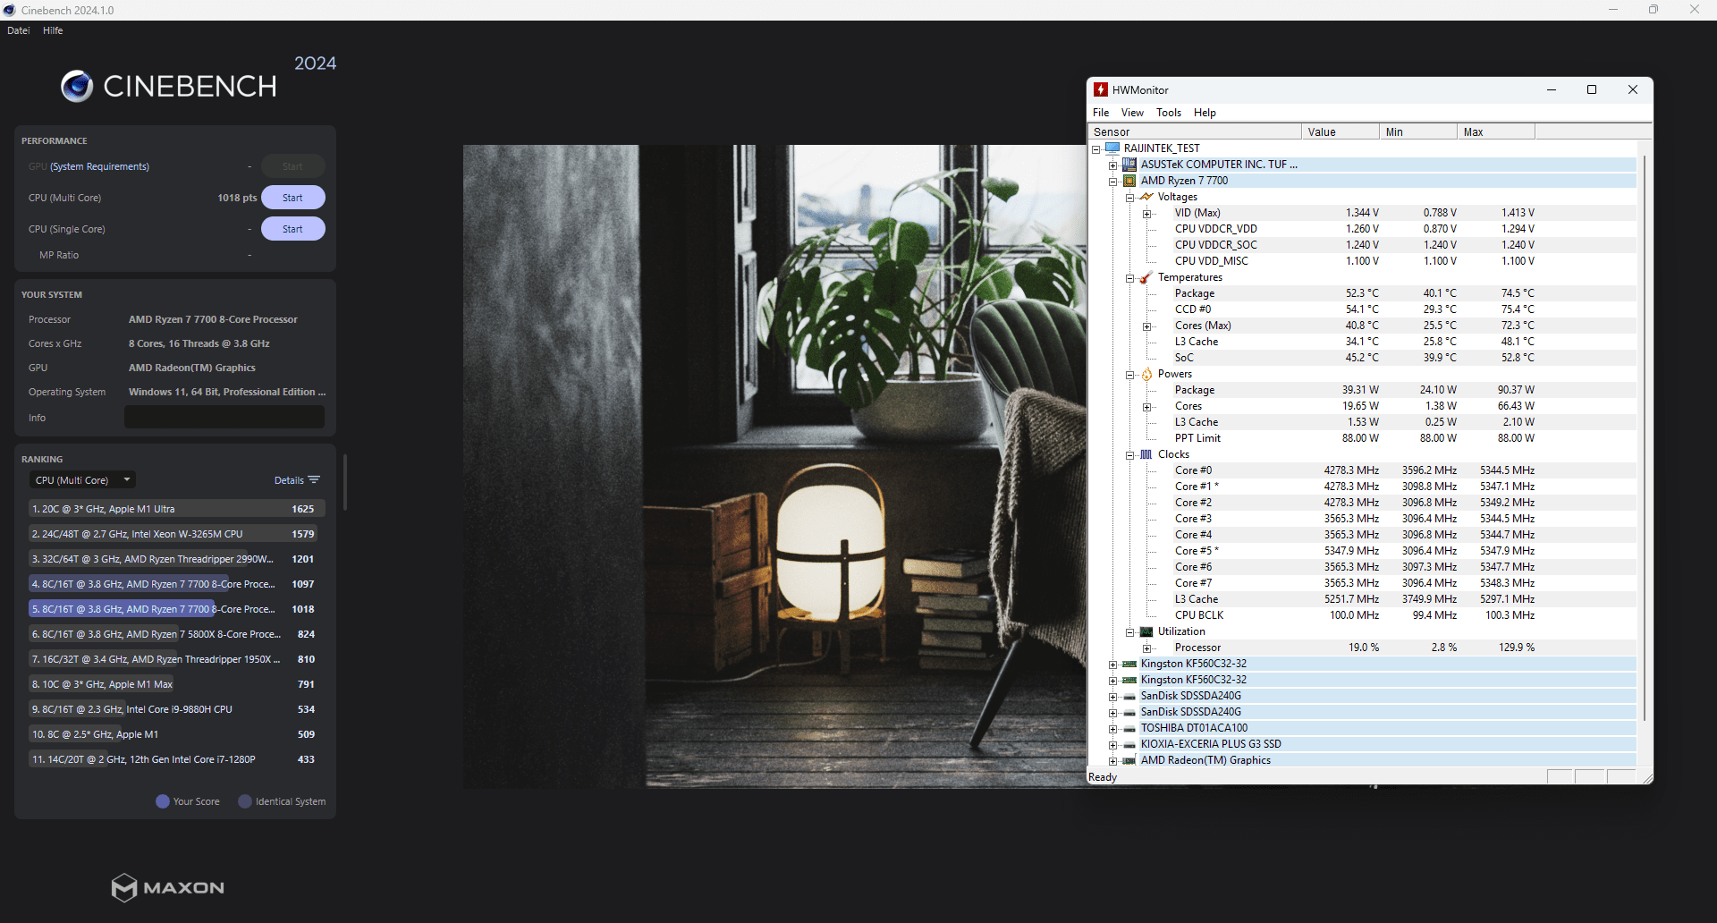
Task: Click the first SanDisk SDSSDA240G drive icon
Action: click(x=1129, y=696)
